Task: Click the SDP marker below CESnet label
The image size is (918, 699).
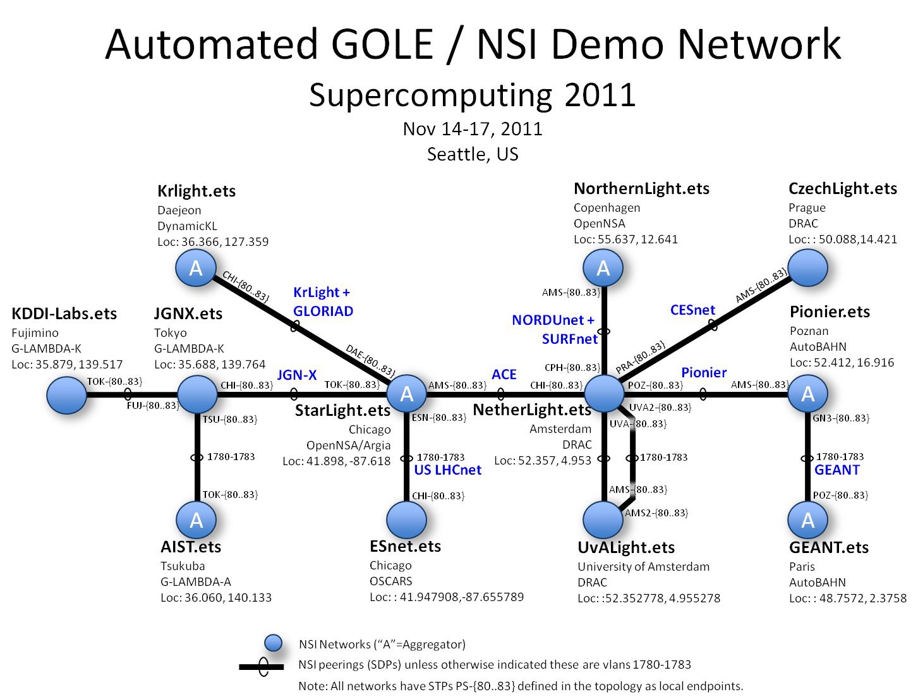Action: click(x=713, y=325)
